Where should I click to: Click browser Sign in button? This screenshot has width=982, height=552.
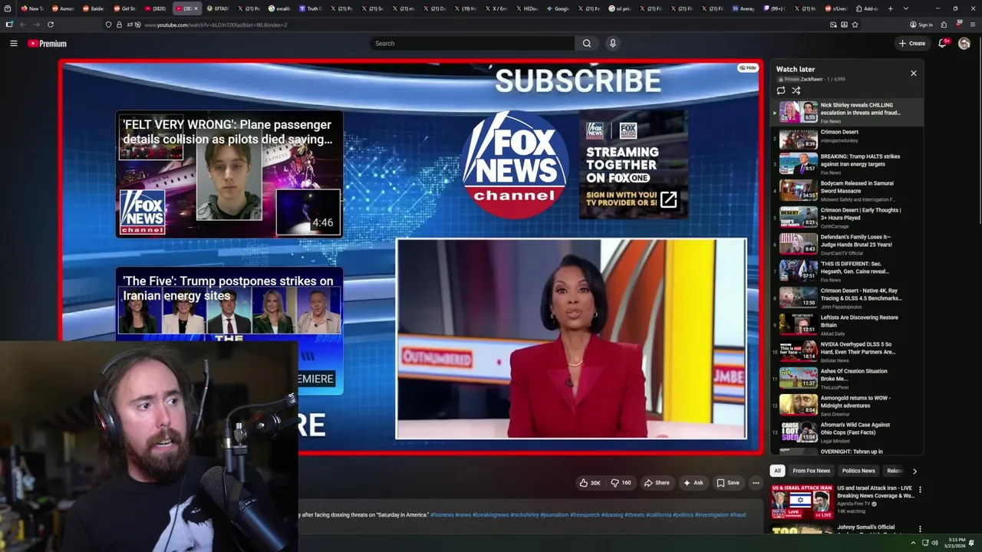coord(921,25)
